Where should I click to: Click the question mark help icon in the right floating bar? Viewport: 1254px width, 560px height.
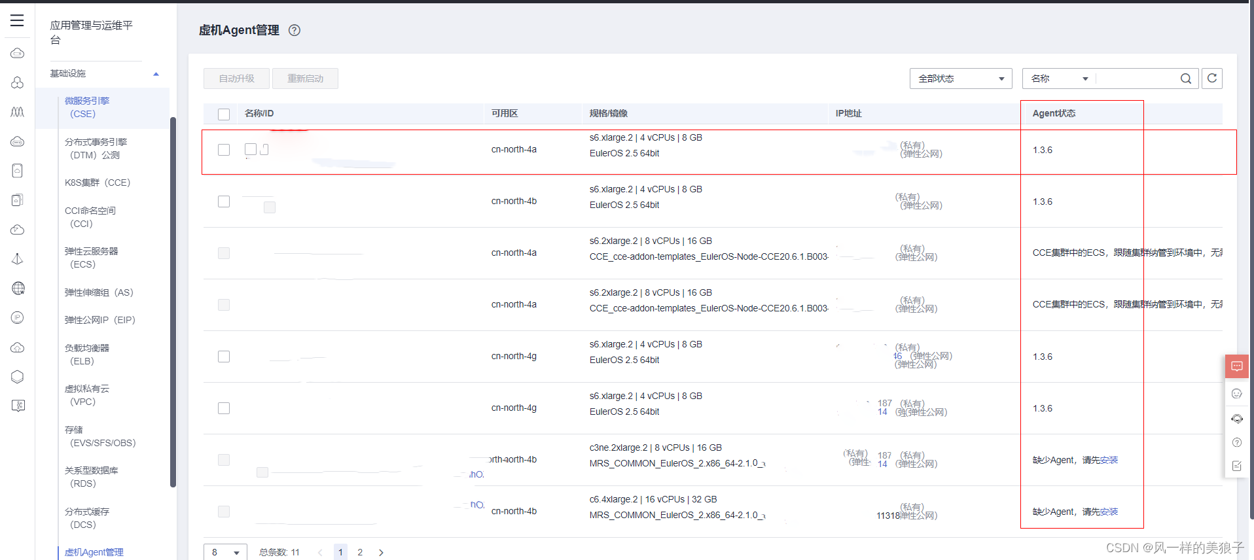pyautogui.click(x=1237, y=442)
